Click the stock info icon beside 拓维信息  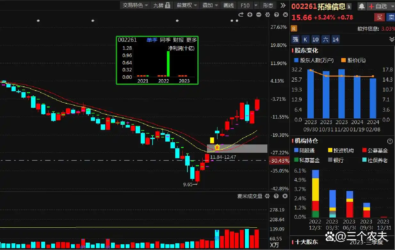[349, 6]
